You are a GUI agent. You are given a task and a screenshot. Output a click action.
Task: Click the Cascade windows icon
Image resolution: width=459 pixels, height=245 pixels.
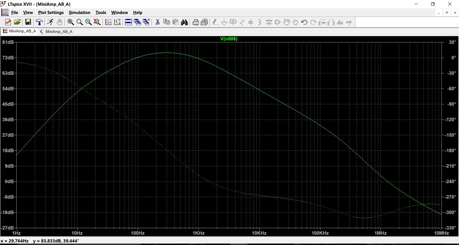[137, 22]
